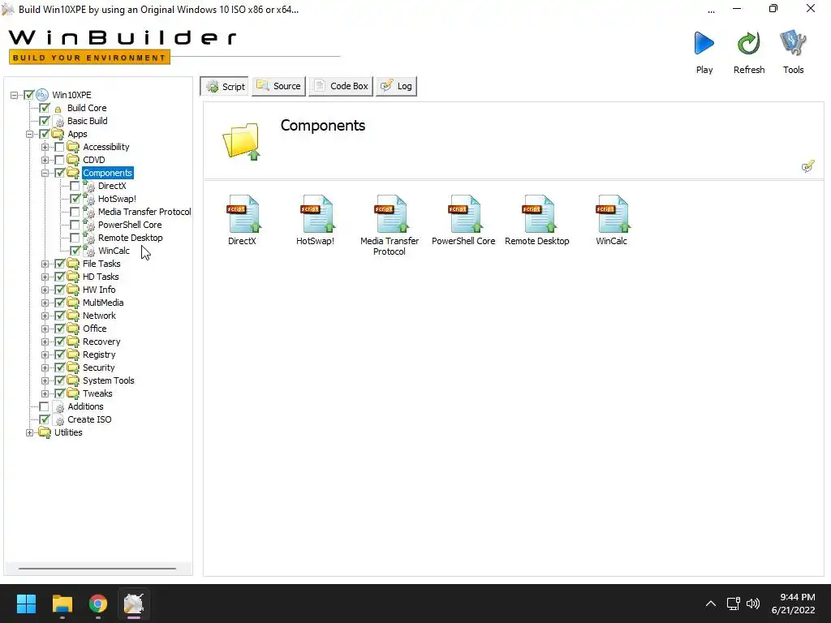Click the Create ISO script icon in tree
Viewport: 831px width, 623px height.
59,420
